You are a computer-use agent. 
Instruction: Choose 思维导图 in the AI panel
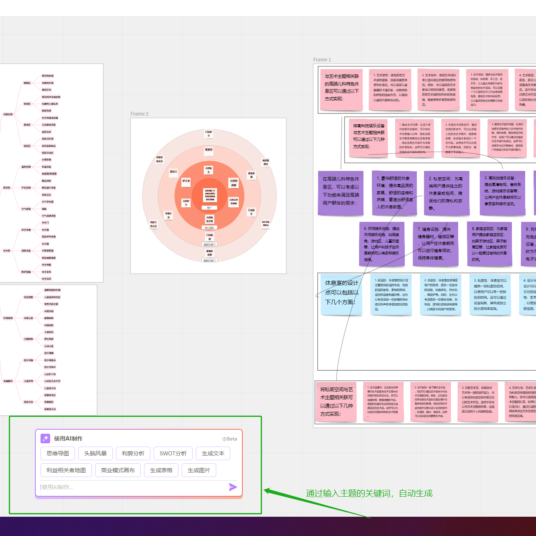pyautogui.click(x=58, y=453)
